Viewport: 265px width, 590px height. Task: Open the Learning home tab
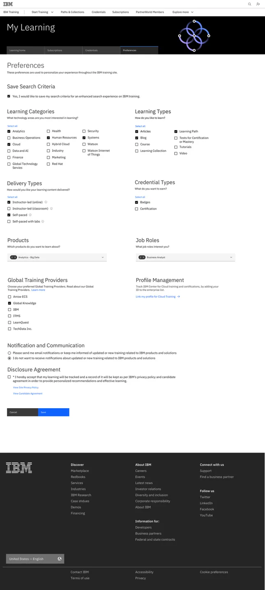point(25,50)
